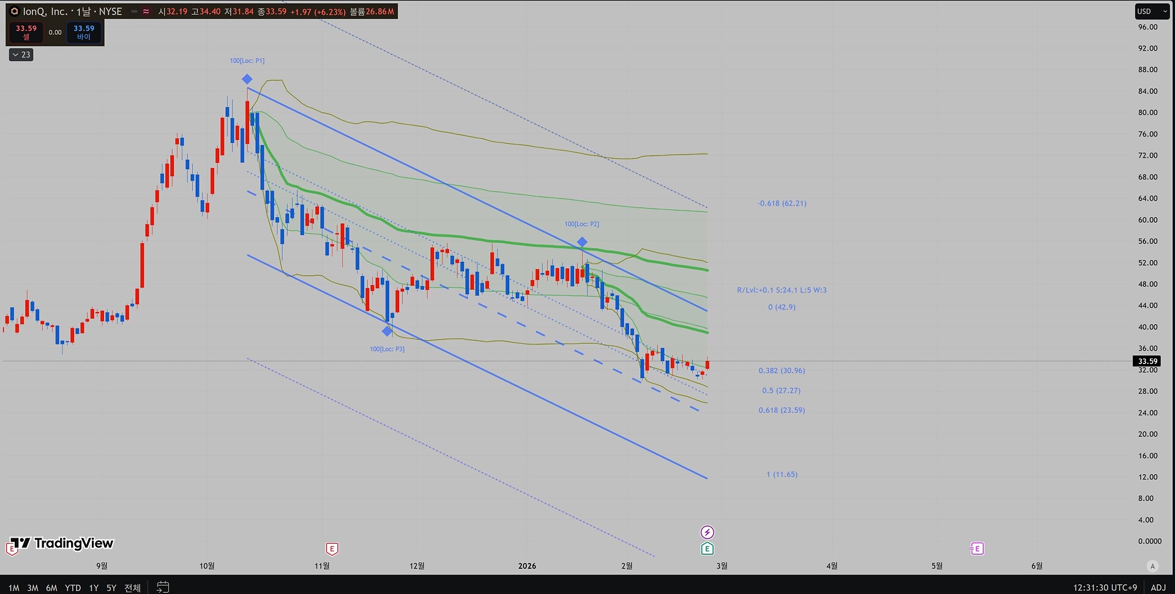Viewport: 1175px width, 594px height.
Task: Click the green earnings E marker
Action: pos(707,549)
